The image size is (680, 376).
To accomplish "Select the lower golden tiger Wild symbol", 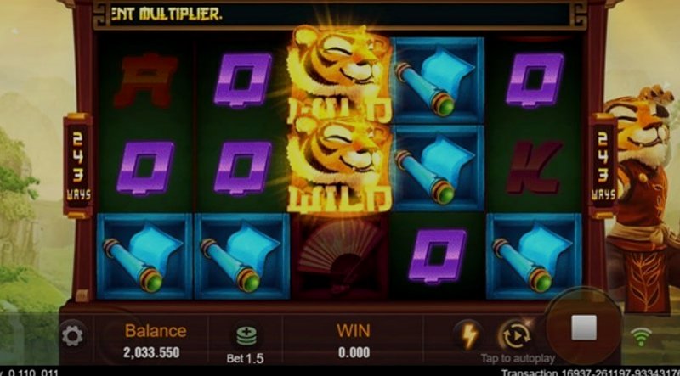I will tap(339, 166).
